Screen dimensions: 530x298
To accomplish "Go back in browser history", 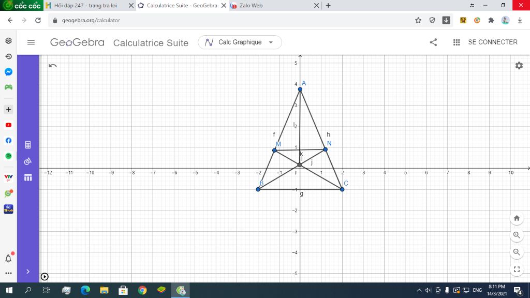I will (10, 20).
